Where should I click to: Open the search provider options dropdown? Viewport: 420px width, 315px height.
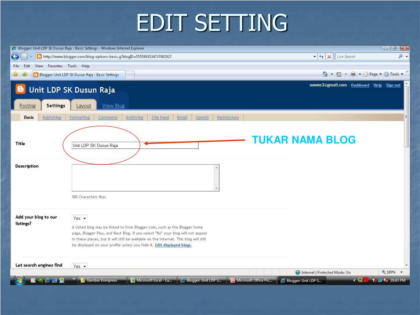point(406,57)
